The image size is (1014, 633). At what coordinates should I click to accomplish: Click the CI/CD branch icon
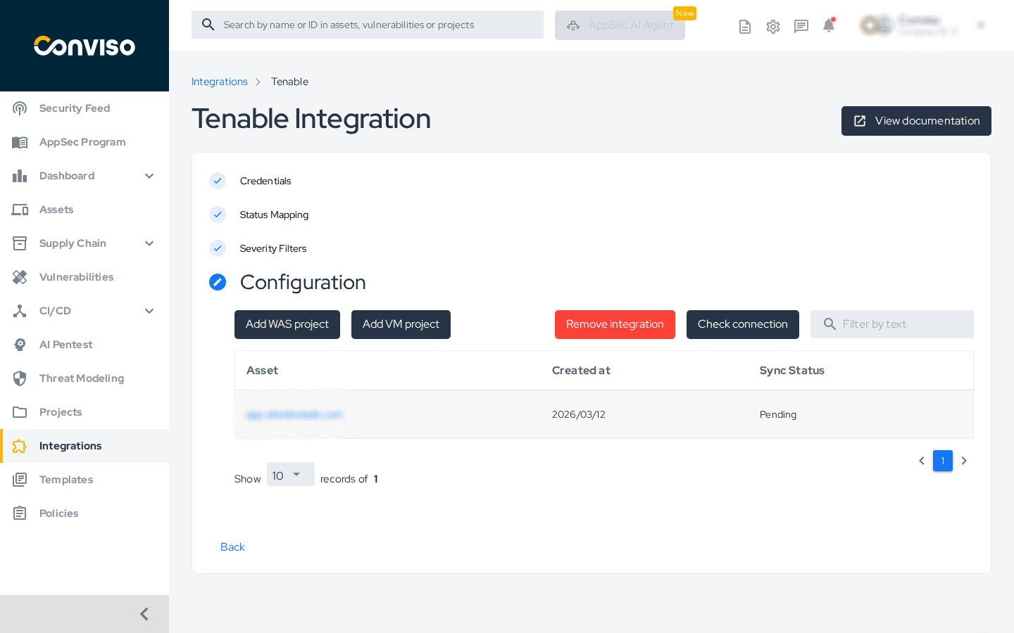(20, 311)
